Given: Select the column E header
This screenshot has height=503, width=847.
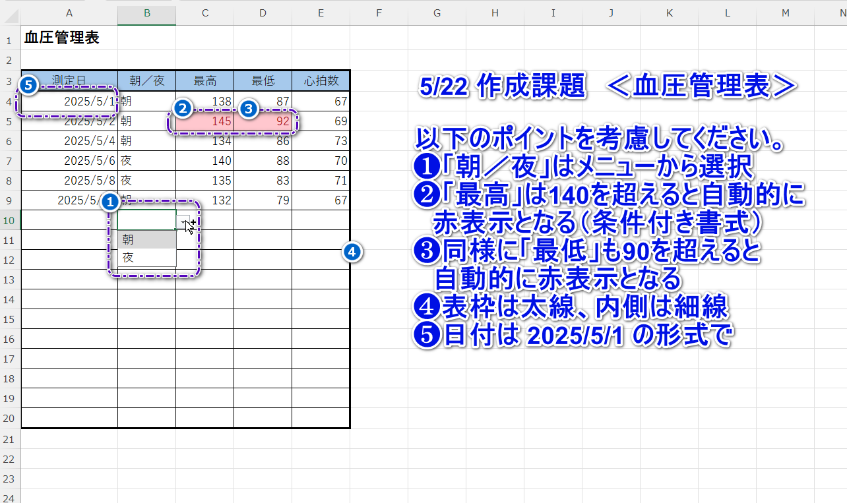Looking at the screenshot, I should 321,13.
